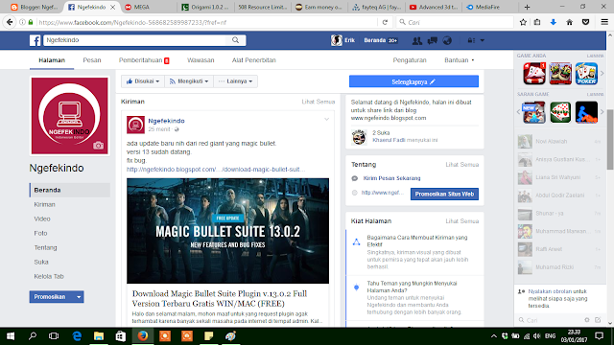Open the Lainnya dropdown
614x345 pixels.
236,81
